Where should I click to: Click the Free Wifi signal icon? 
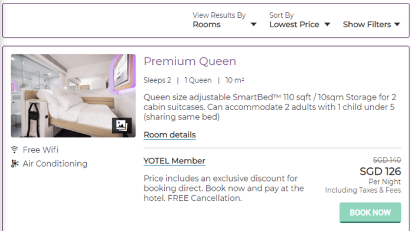[14, 150]
